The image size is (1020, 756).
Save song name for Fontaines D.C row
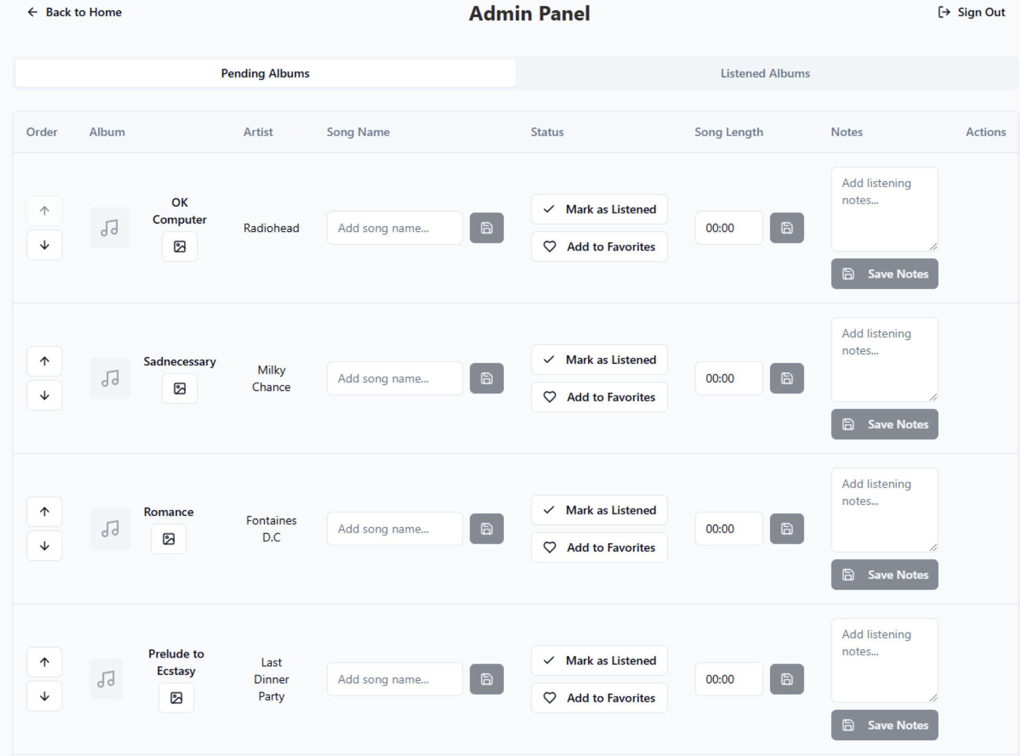pyautogui.click(x=486, y=529)
